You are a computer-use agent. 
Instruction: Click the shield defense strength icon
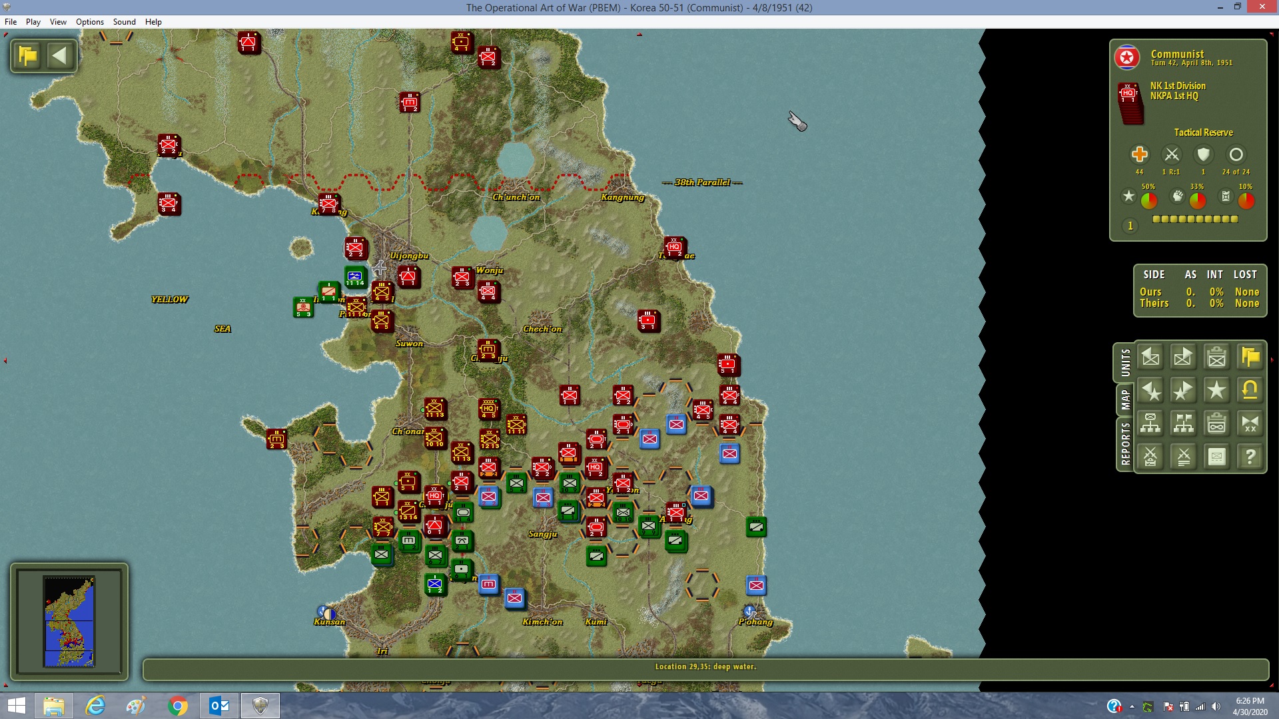1203,154
